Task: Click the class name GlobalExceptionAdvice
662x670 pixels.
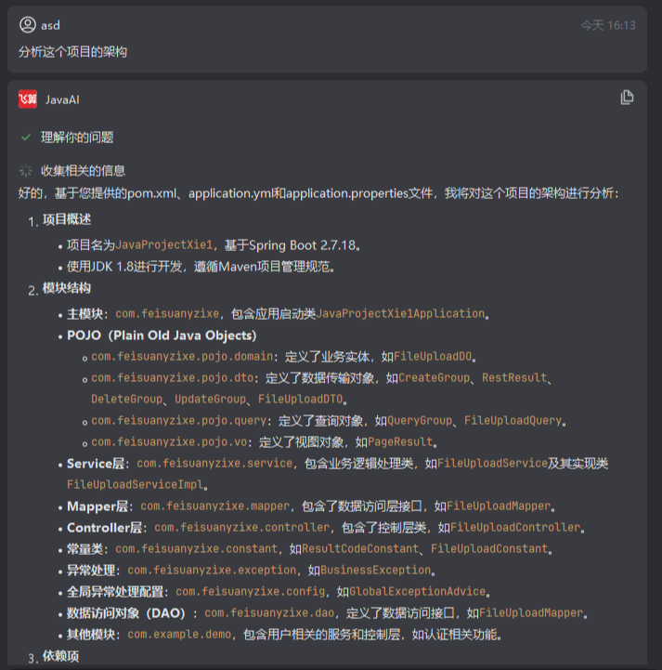Action: (418, 591)
